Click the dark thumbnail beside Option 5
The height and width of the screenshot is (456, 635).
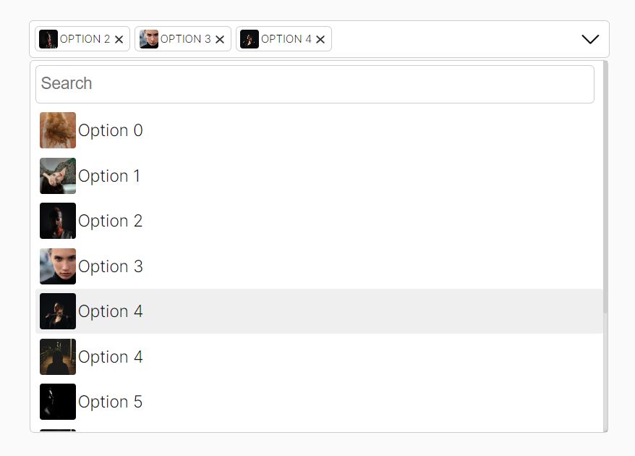(x=57, y=401)
